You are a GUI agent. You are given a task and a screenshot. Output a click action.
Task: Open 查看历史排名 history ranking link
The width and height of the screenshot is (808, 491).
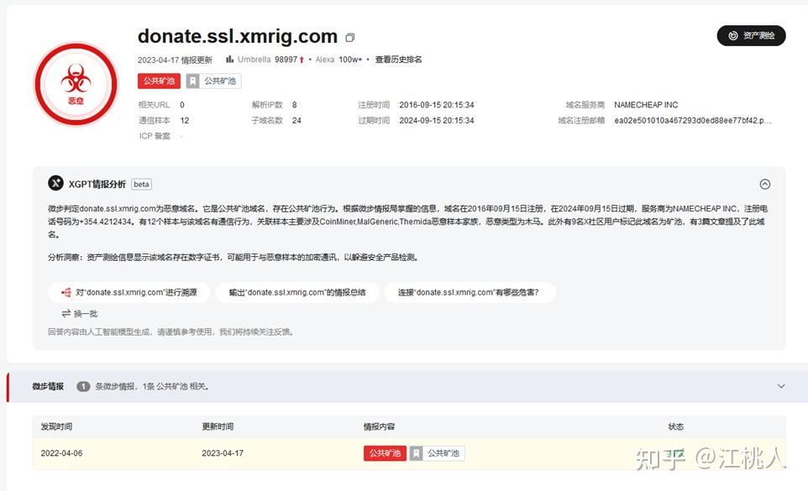398,60
